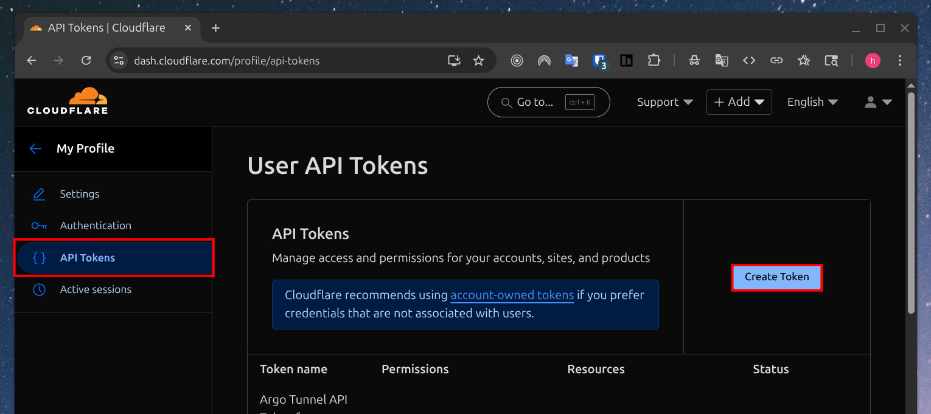Click the search tabs magnifier icon

coord(831,60)
